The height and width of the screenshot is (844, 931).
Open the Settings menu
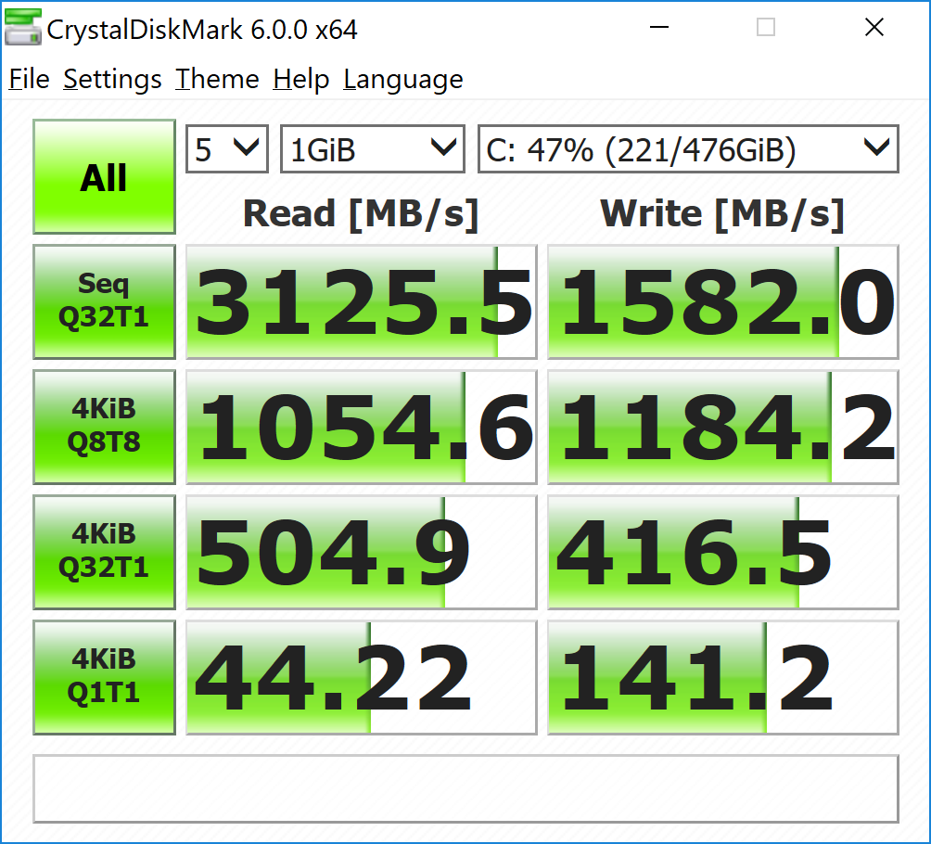(112, 79)
